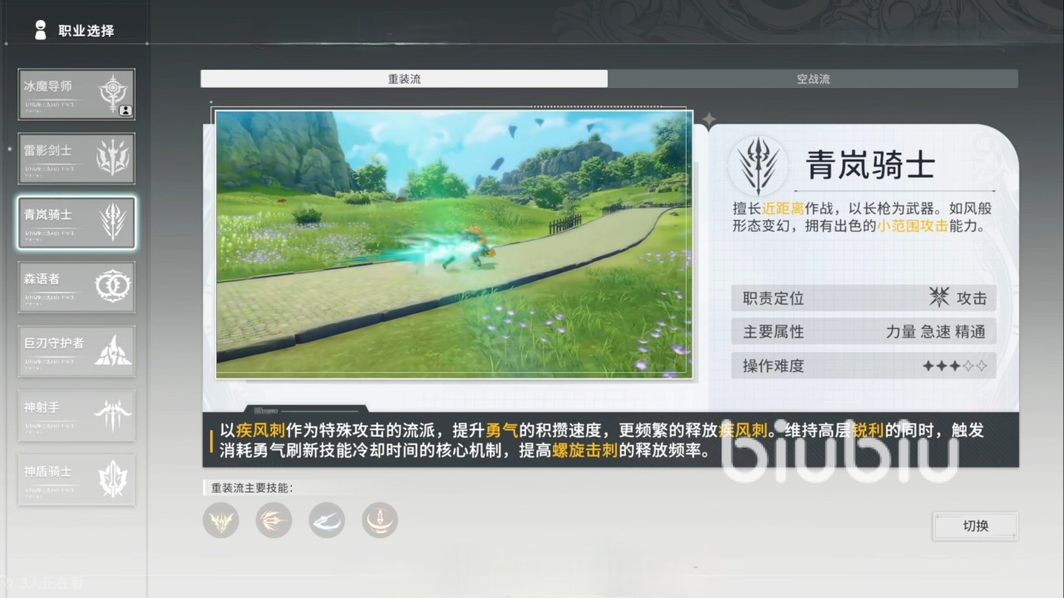
Task: Switch to the 空战流 tab
Action: tap(812, 79)
